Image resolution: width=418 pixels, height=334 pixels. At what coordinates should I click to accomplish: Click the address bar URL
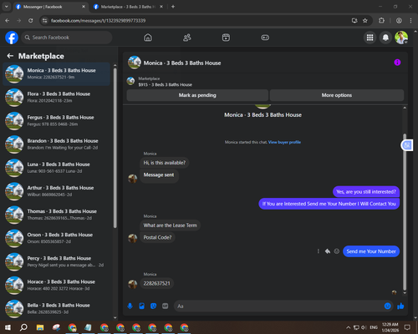98,21
